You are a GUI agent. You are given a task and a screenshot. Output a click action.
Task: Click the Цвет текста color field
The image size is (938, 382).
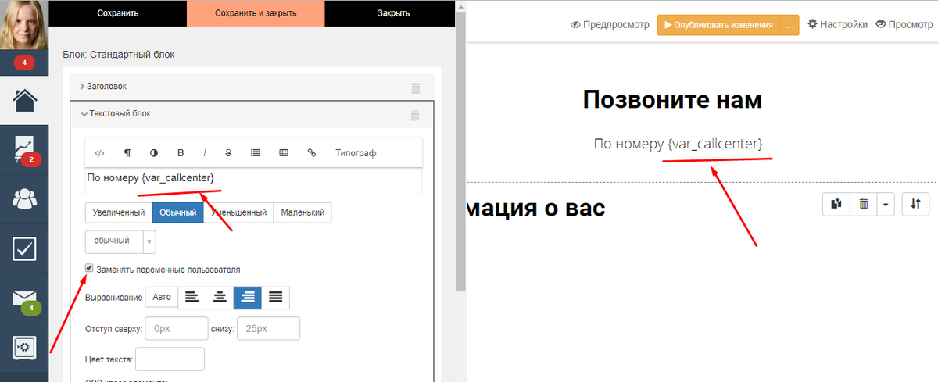click(x=170, y=359)
